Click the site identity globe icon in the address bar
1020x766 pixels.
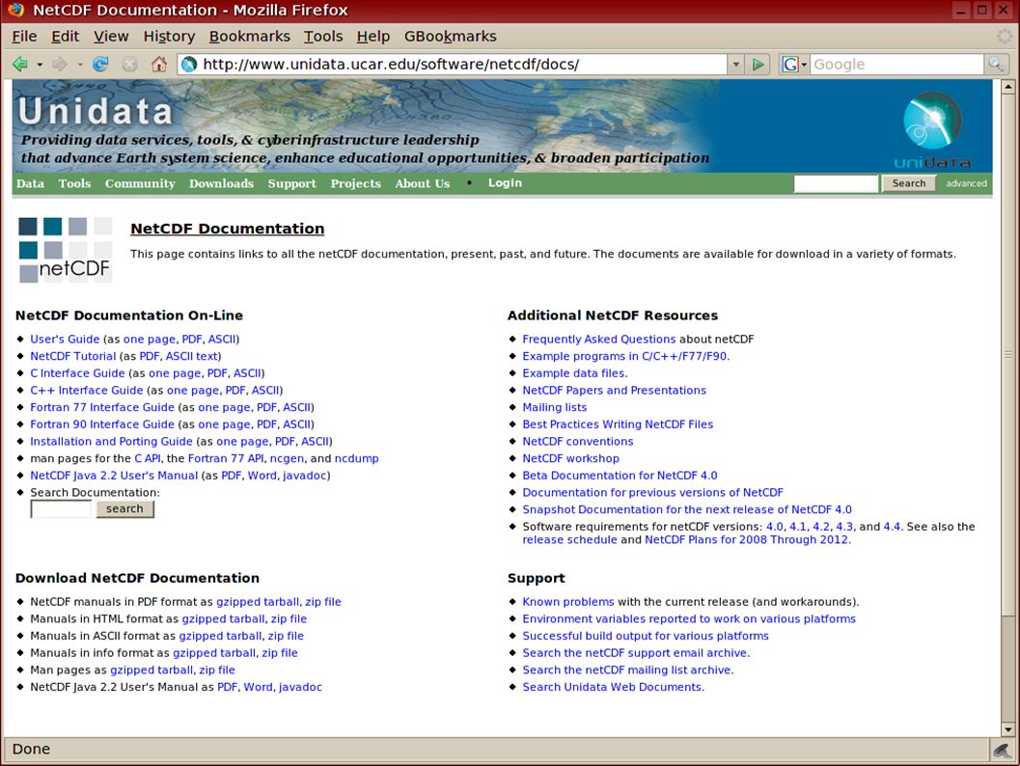pyautogui.click(x=188, y=65)
